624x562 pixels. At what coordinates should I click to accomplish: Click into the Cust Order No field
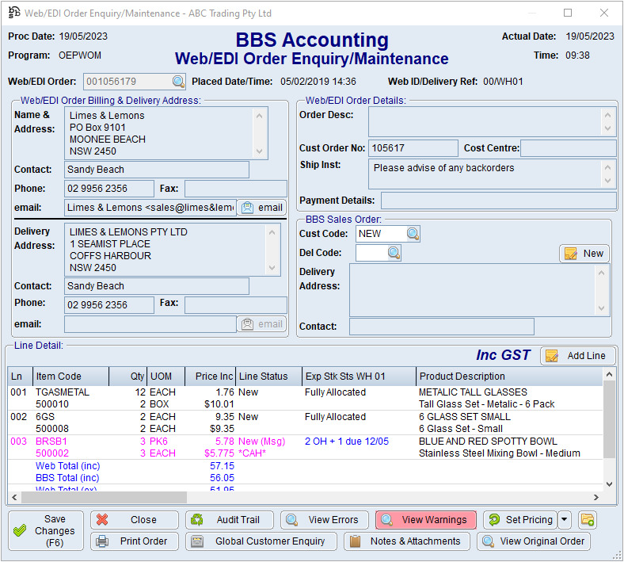(413, 148)
